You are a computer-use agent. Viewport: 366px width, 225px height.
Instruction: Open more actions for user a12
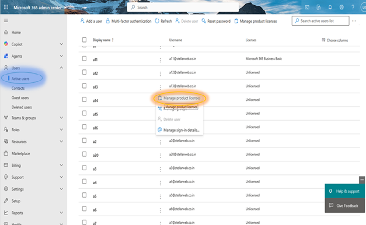pos(160,73)
